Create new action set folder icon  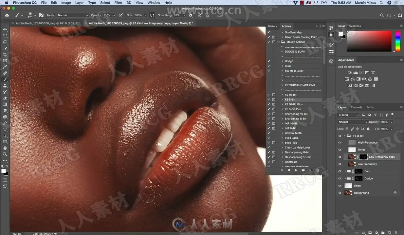click(303, 170)
